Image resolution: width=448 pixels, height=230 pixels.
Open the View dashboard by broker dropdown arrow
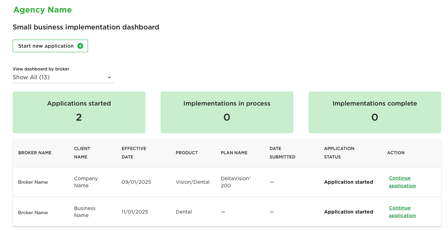(109, 77)
